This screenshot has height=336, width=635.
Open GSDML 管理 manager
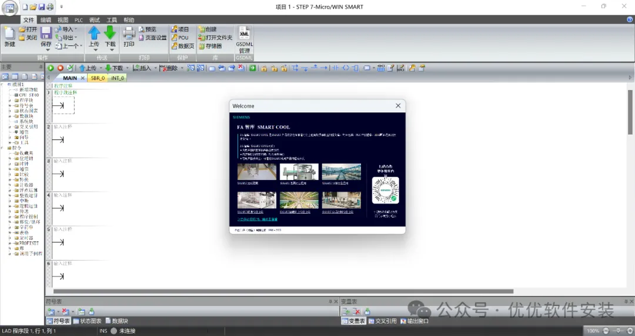(x=244, y=39)
